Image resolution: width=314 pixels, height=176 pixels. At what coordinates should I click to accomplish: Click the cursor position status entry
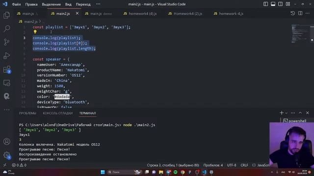[x=173, y=165]
